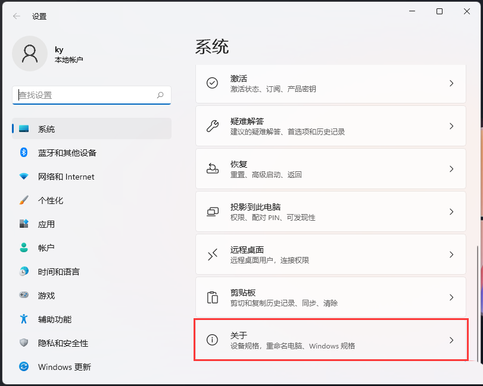Open 远程桌面 settings
The image size is (483, 386).
click(x=331, y=255)
